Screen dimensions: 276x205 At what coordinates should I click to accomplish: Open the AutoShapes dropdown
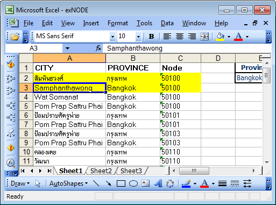68,183
